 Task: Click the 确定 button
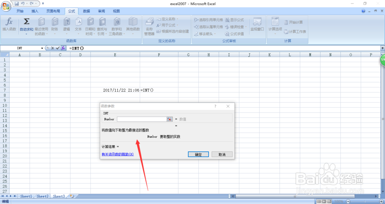198,154
